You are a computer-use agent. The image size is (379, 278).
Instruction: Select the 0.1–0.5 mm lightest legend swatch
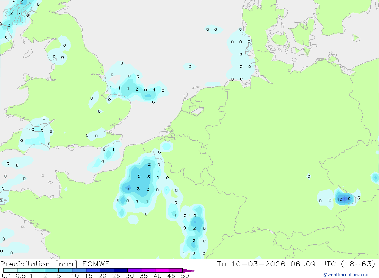10,270
